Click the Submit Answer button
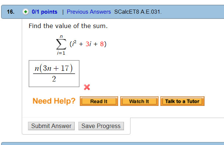Screen dimensions: 224x145 tap(51, 126)
